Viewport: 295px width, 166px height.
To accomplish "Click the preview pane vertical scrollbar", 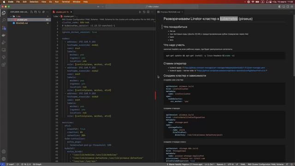I will pos(294,45).
